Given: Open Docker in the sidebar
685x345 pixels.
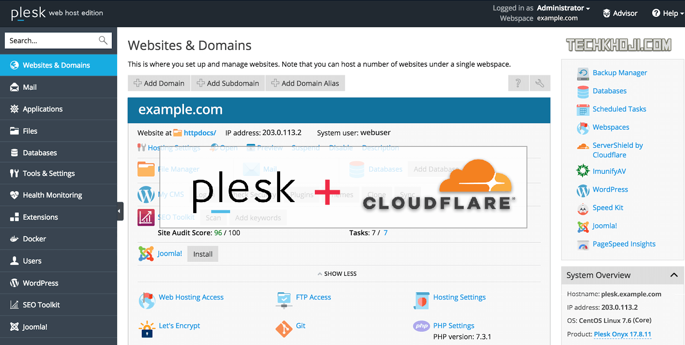Looking at the screenshot, I should [59, 239].
